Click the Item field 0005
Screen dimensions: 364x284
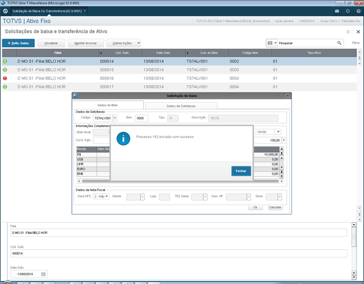(x=141, y=118)
